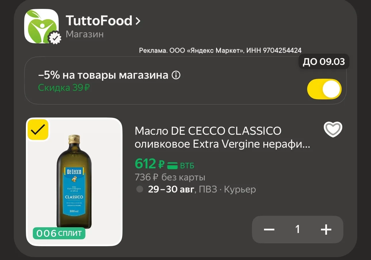Open the 29–30 авг delivery info

pos(171,189)
